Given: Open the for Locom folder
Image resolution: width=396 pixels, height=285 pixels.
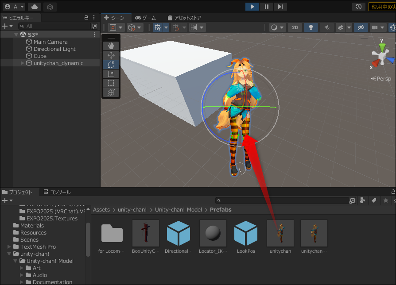Looking at the screenshot, I should pos(112,237).
